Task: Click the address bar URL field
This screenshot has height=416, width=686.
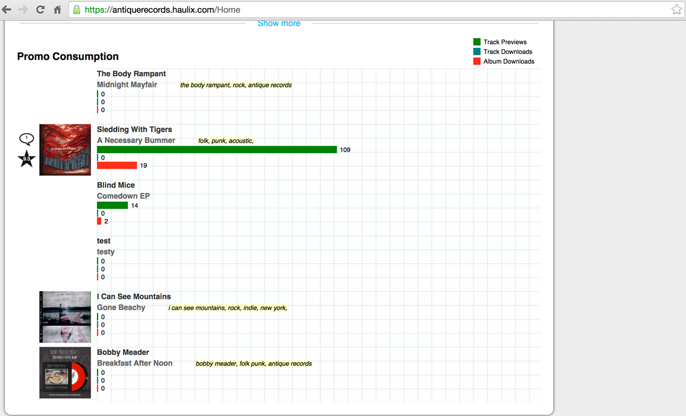Action: (x=355, y=9)
